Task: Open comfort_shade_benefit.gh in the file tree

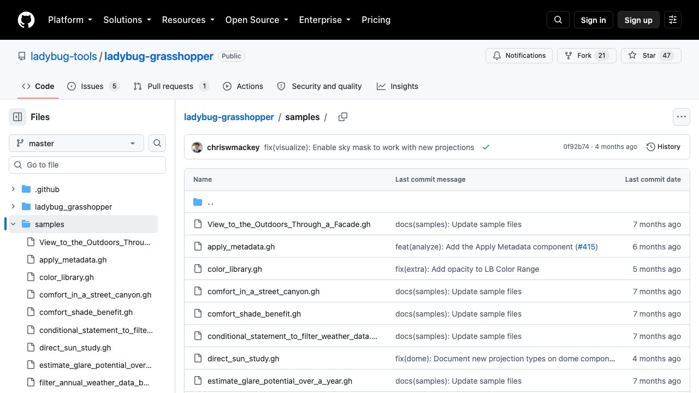Action: tap(86, 312)
